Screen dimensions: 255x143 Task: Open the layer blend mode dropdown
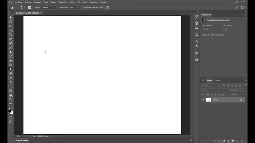[215, 90]
